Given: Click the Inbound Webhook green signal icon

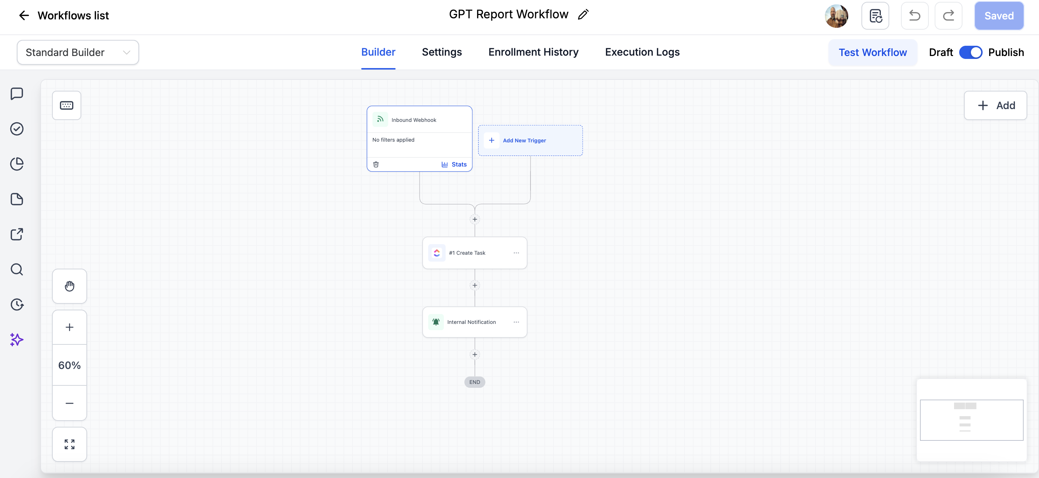Looking at the screenshot, I should coord(380,119).
